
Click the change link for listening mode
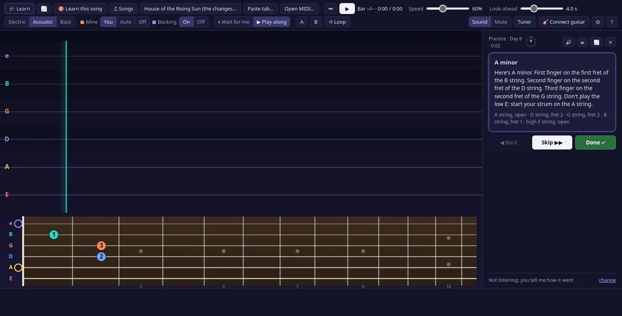(607, 280)
